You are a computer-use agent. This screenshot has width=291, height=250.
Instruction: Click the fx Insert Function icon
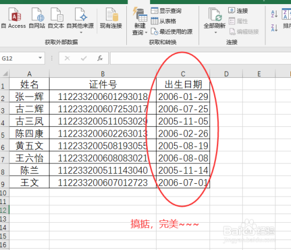[100, 58]
